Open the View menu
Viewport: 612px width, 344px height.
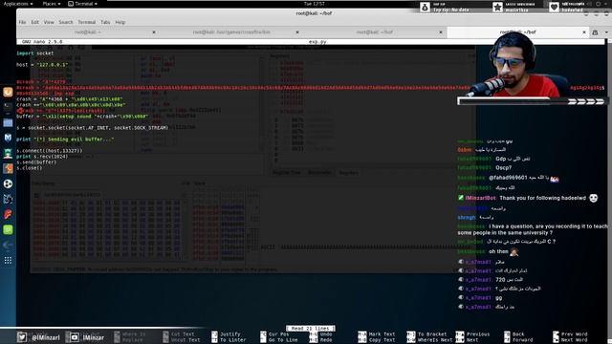[49, 22]
